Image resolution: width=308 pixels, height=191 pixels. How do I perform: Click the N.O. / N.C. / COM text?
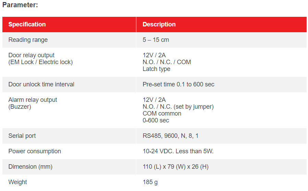[167, 62]
